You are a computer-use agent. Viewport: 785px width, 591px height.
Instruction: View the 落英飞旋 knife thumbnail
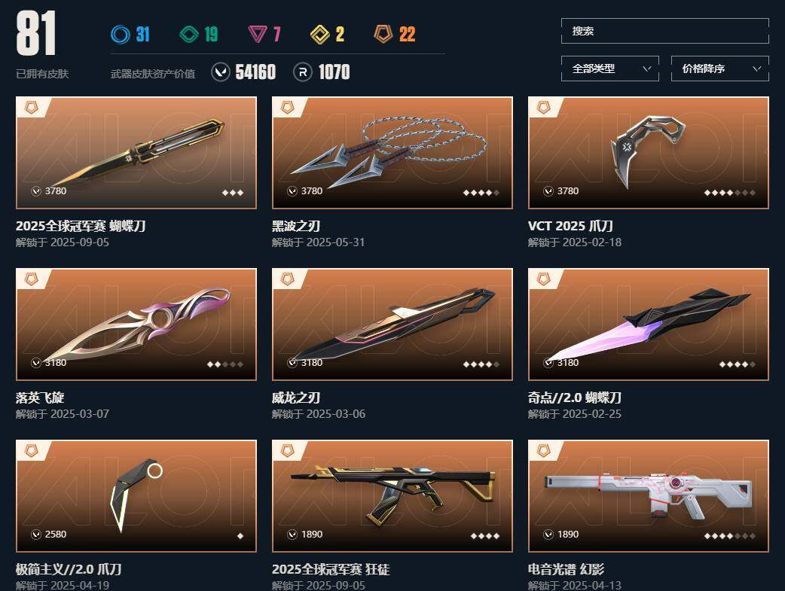(x=136, y=324)
